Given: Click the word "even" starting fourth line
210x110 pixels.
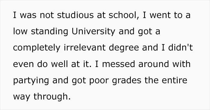Looking at the screenshot, I should point(23,65).
